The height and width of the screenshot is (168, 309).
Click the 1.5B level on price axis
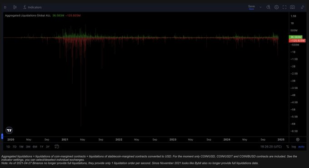[293, 16]
